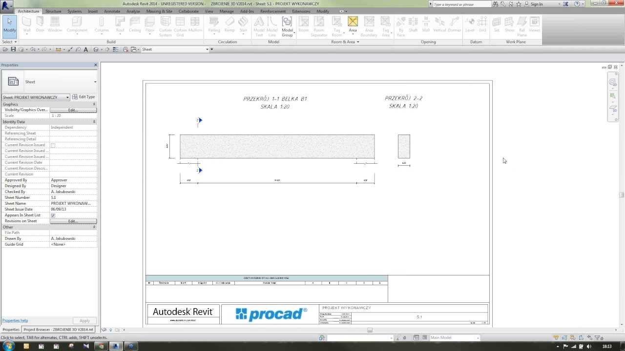Click the Sheet type thumbnail in Properties

[x=13, y=82]
